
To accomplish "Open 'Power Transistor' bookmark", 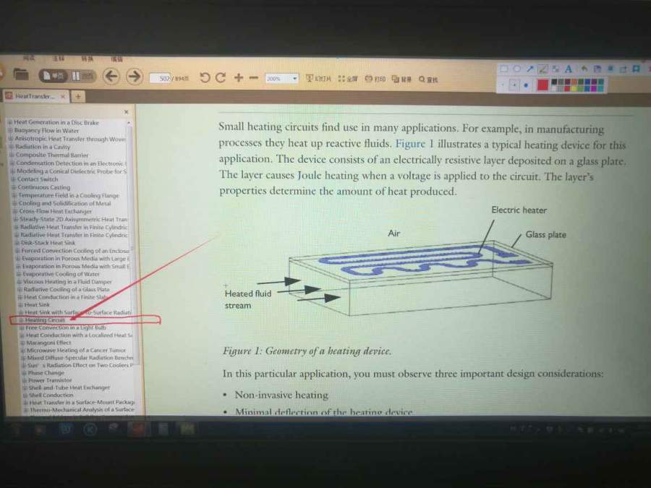I will pos(50,380).
